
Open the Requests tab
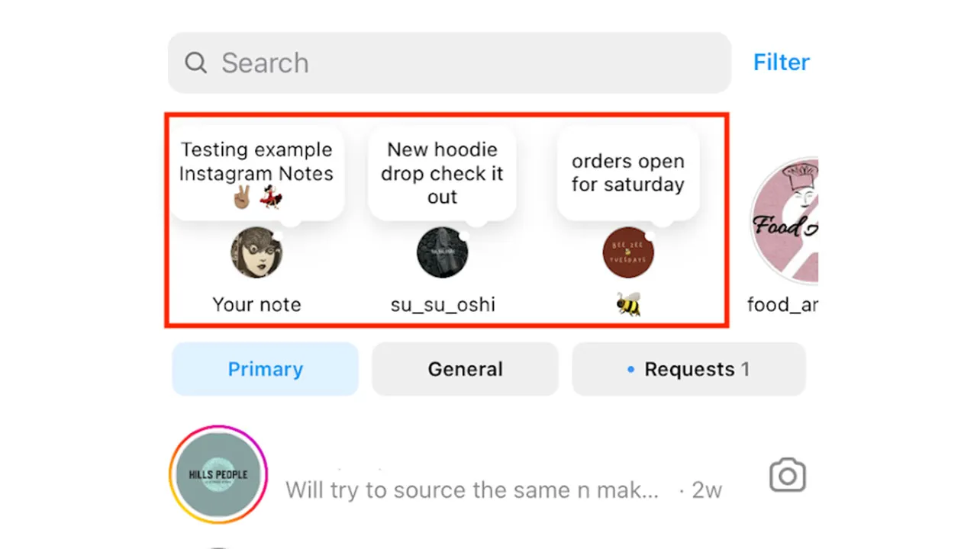tap(688, 369)
